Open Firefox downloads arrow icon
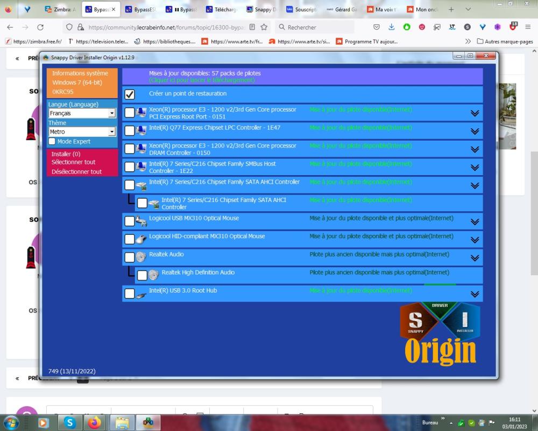Screen dimensions: 538x431 392,27
